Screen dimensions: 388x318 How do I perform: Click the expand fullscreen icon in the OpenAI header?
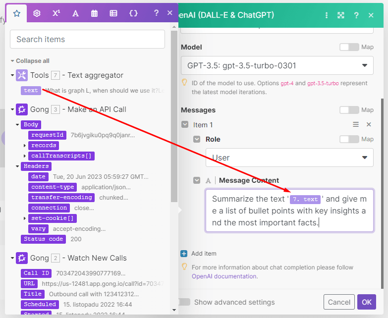(341, 15)
